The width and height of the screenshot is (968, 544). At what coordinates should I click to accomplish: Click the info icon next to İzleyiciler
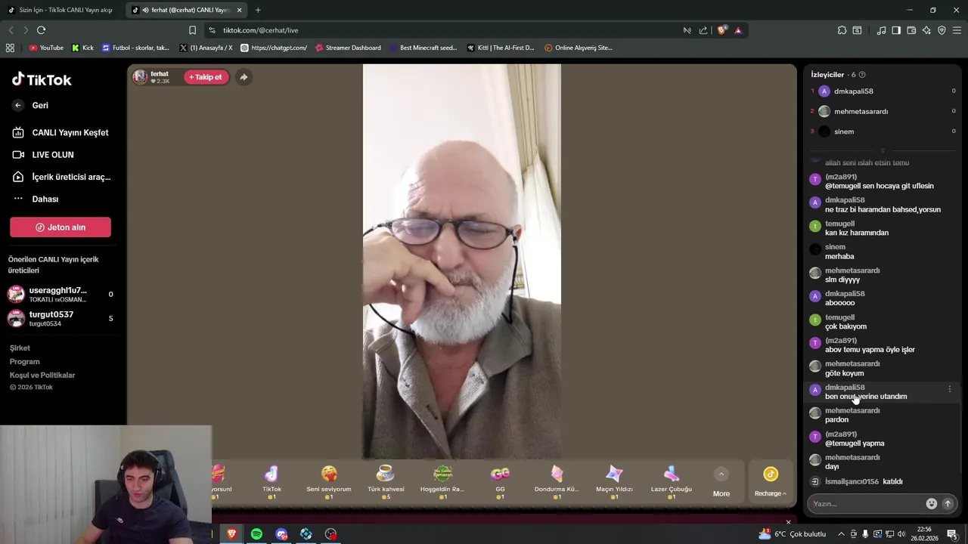(862, 75)
